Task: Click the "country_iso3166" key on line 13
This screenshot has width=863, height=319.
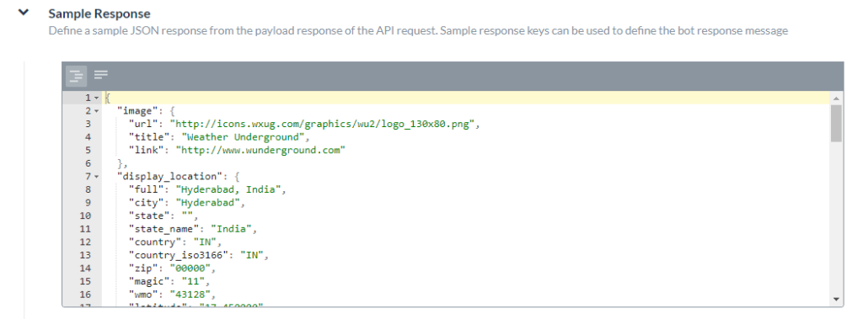Action: (x=179, y=255)
